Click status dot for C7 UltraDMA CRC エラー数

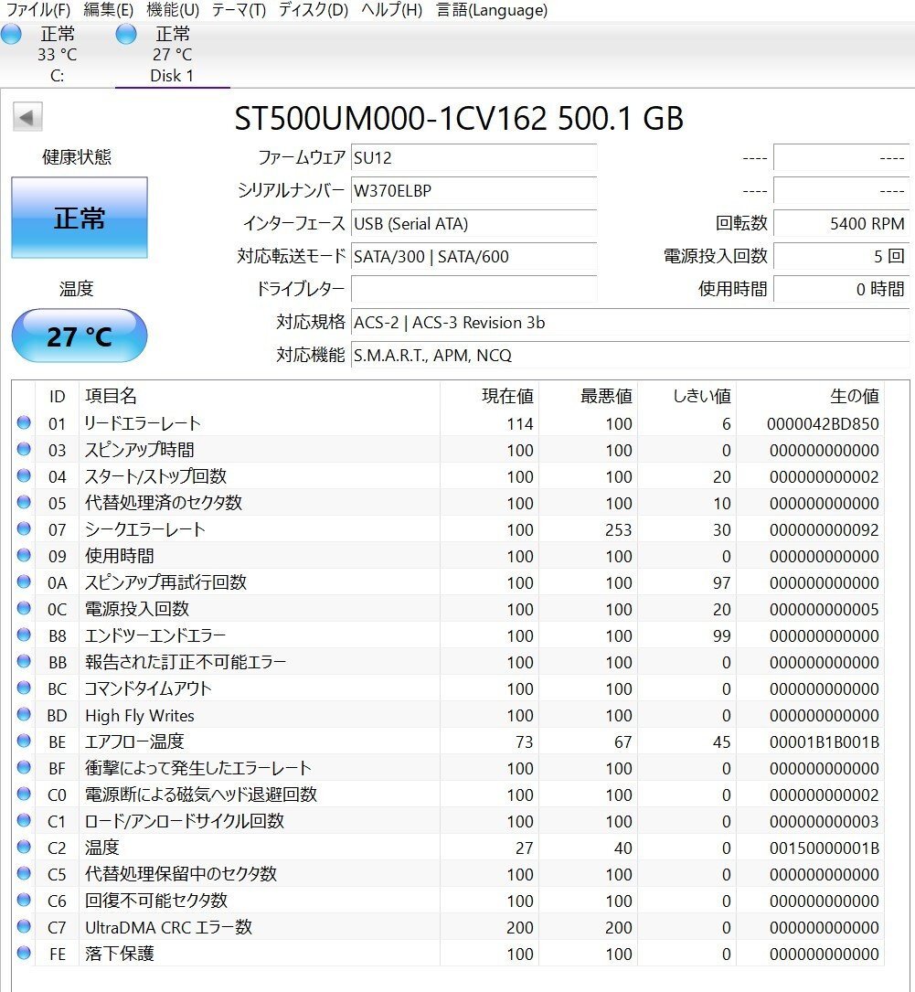point(24,926)
